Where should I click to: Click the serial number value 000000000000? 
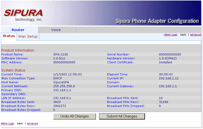(170, 54)
